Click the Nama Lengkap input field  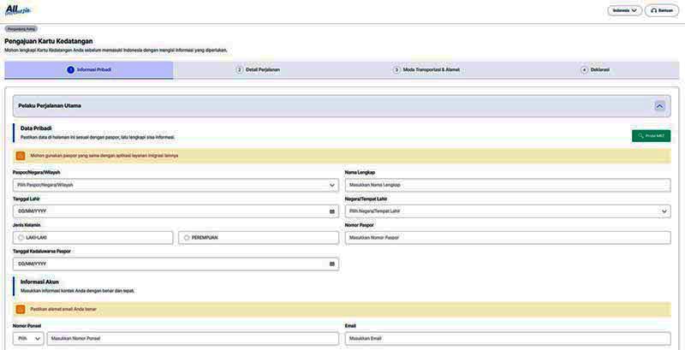(508, 185)
